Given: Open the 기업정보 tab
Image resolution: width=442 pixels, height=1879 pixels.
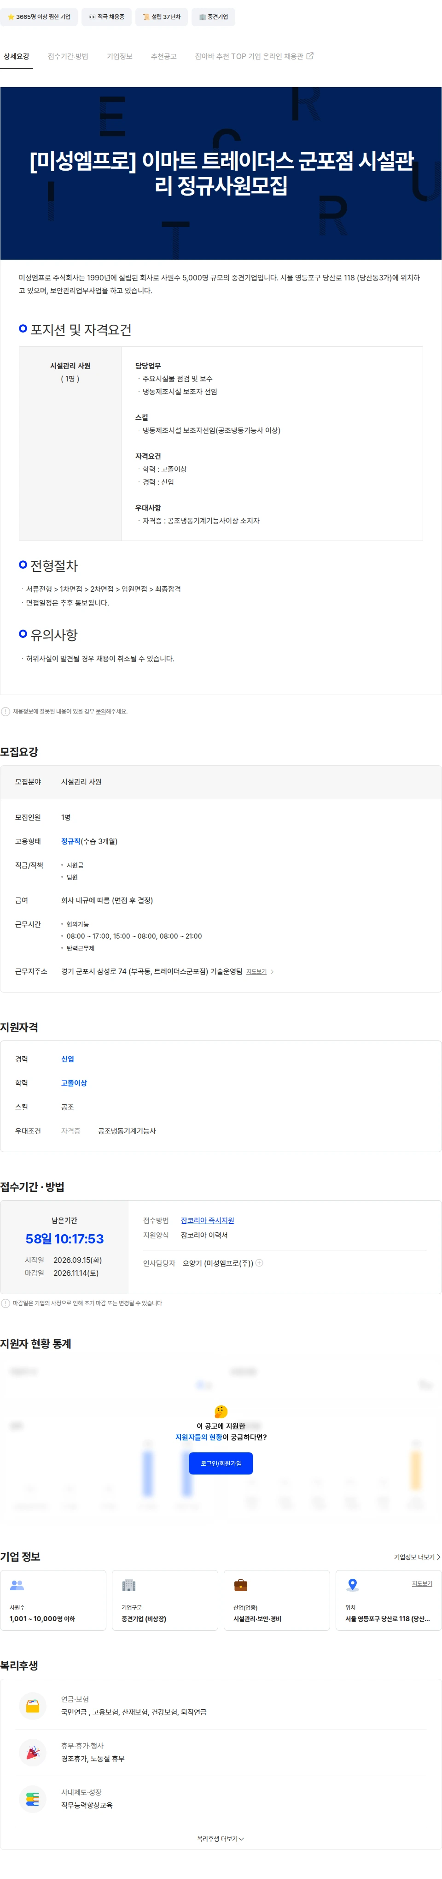Looking at the screenshot, I should pyautogui.click(x=119, y=56).
